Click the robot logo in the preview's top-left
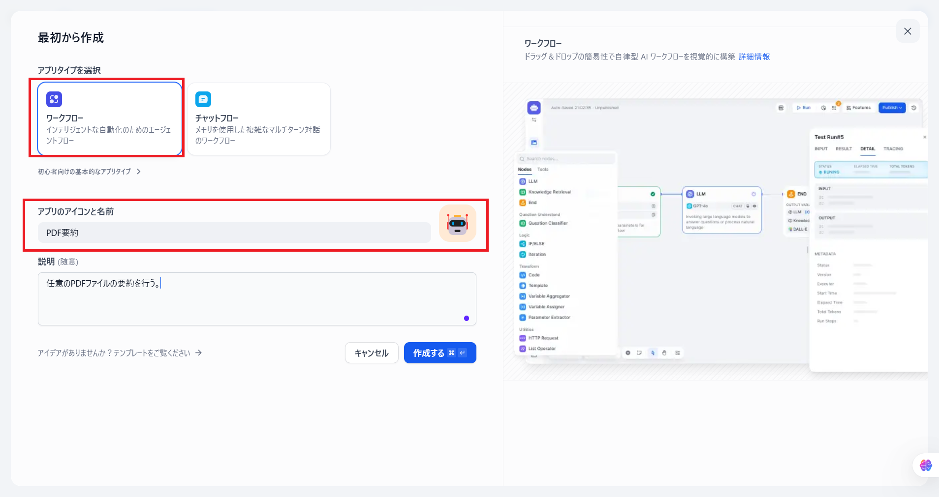The image size is (939, 497). (534, 108)
